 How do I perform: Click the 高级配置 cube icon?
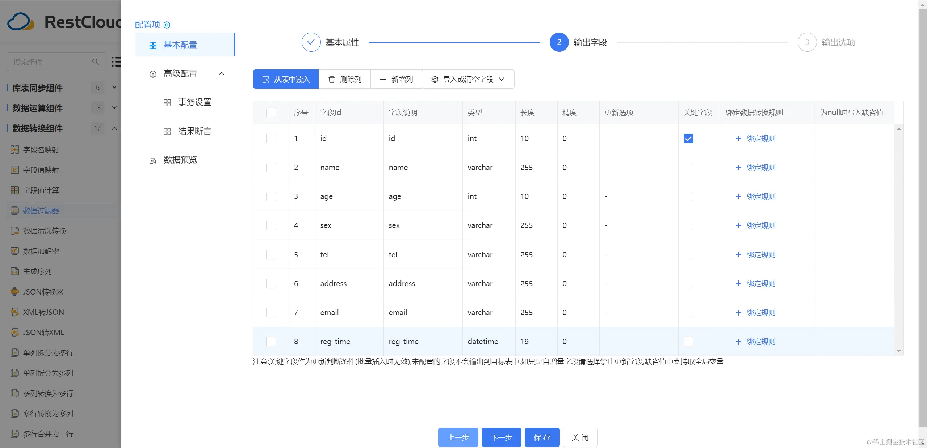point(153,74)
